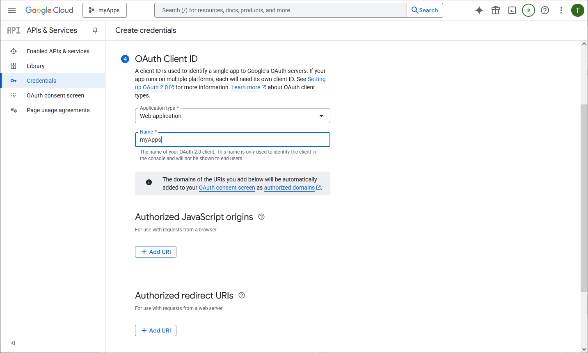588x353 pixels.
Task: Expand the Application type dropdown
Action: pyautogui.click(x=232, y=116)
